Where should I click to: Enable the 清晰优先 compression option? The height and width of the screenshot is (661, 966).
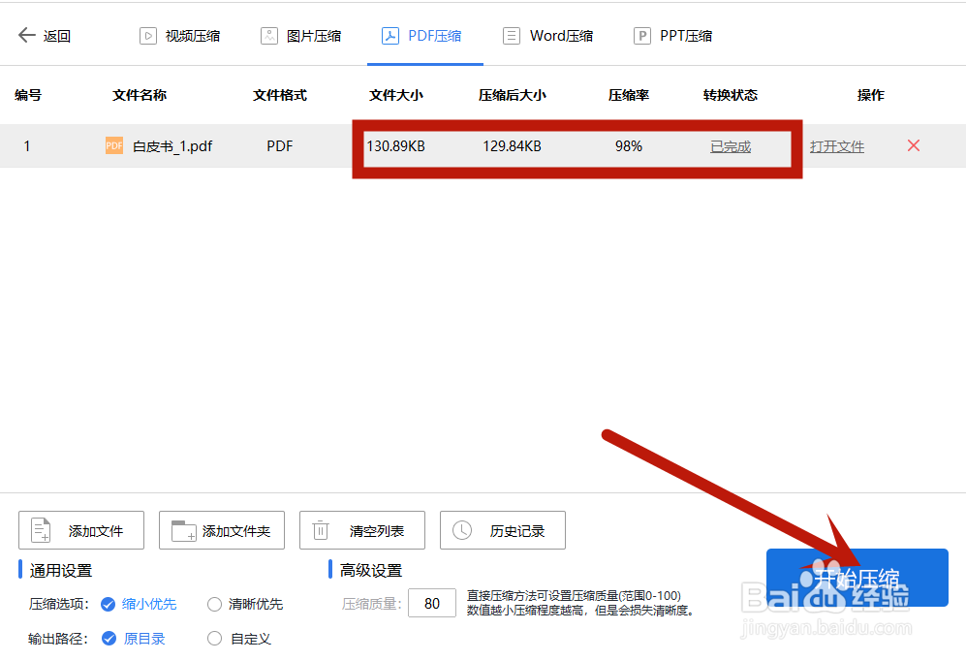click(213, 603)
